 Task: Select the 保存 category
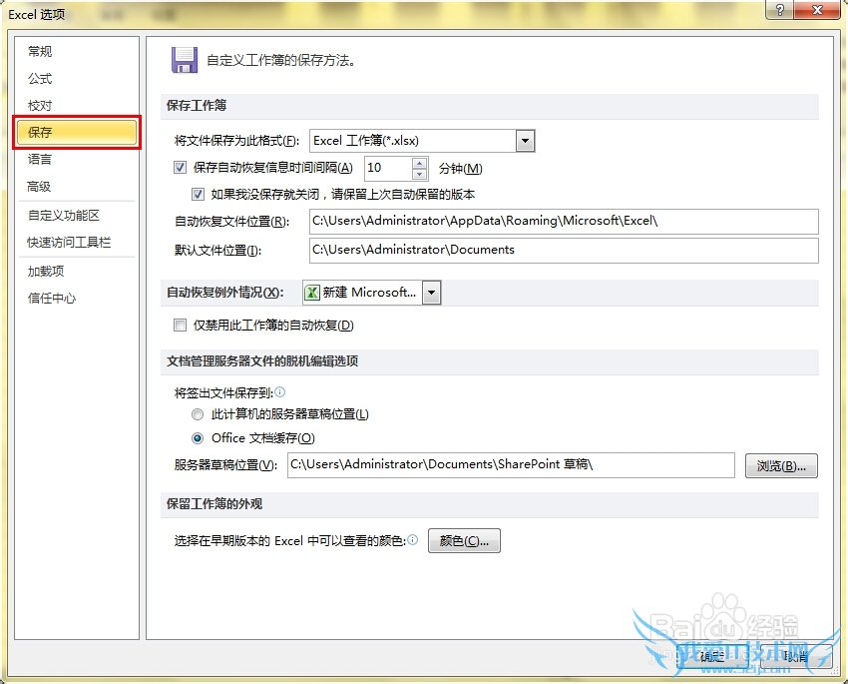(76, 132)
